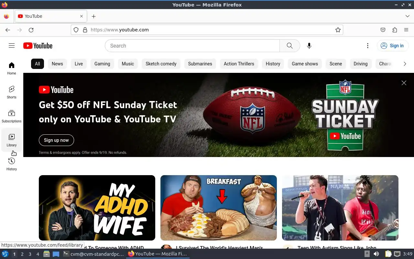Open terminal cvm@cvm-standardpc taskbar entry
The height and width of the screenshot is (259, 414).
tap(94, 254)
